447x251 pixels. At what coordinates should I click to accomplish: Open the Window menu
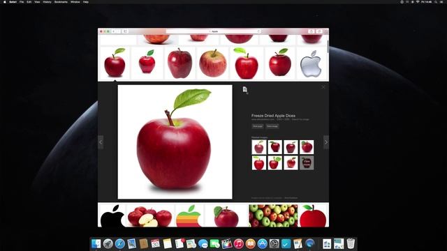(75, 2)
